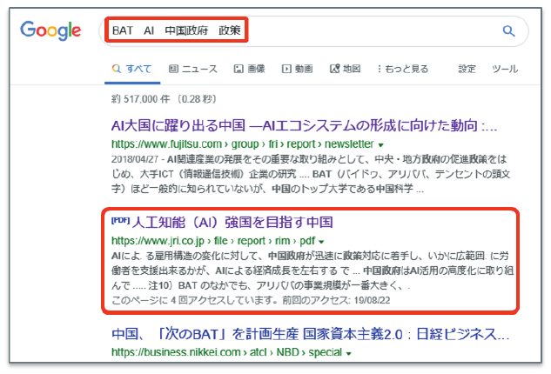This screenshot has width=551, height=374.
Task: Click the map pin icon beside 地図
Action: click(334, 69)
